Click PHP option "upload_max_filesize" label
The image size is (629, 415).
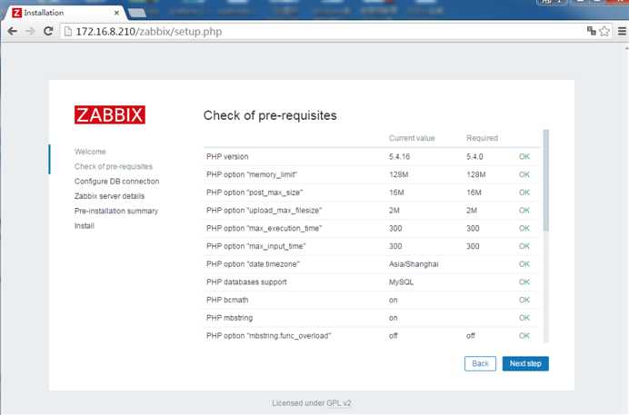pyautogui.click(x=264, y=210)
